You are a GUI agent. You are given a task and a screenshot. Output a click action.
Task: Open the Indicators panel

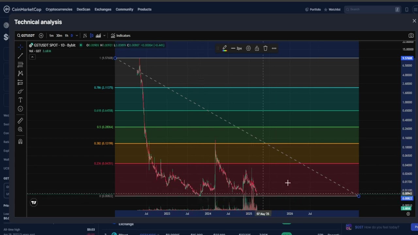(121, 36)
